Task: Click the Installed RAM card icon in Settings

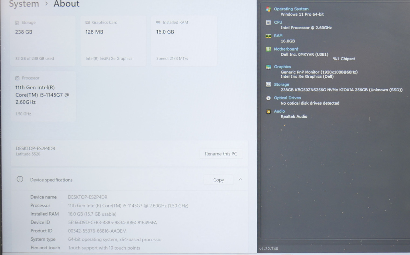Action: pos(158,22)
